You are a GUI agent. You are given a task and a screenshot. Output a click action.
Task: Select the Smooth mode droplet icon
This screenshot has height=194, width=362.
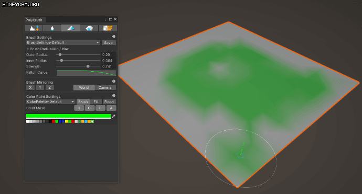[x=52, y=28]
